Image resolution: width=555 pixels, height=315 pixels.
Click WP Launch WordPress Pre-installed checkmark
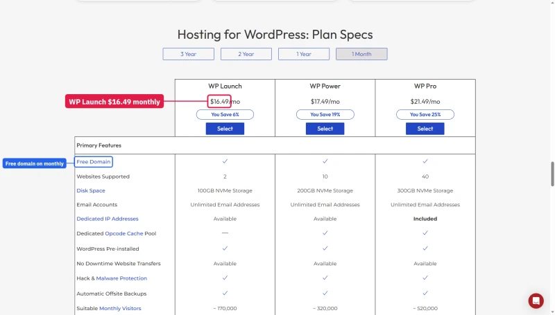[225, 249]
